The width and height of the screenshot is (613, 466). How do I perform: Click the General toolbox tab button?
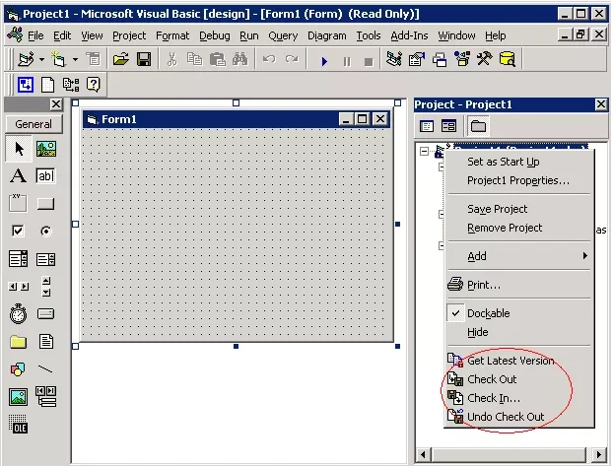pyautogui.click(x=34, y=124)
